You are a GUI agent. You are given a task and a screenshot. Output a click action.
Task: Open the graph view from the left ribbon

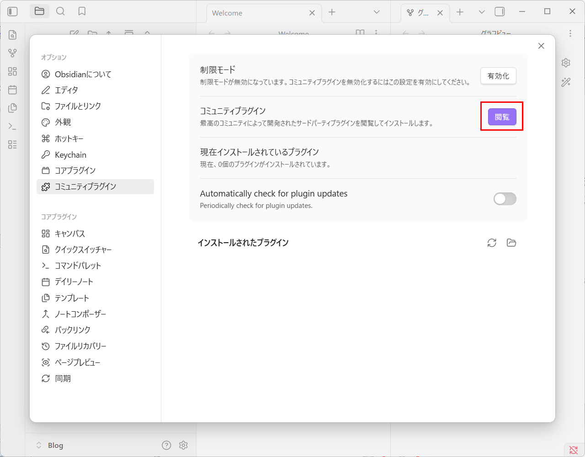point(13,53)
